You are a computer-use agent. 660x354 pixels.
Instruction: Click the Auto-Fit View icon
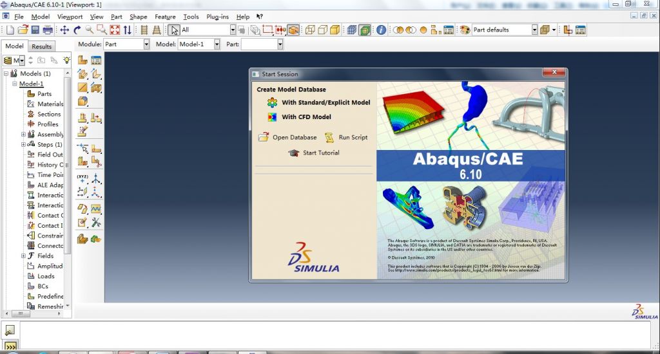coord(115,30)
